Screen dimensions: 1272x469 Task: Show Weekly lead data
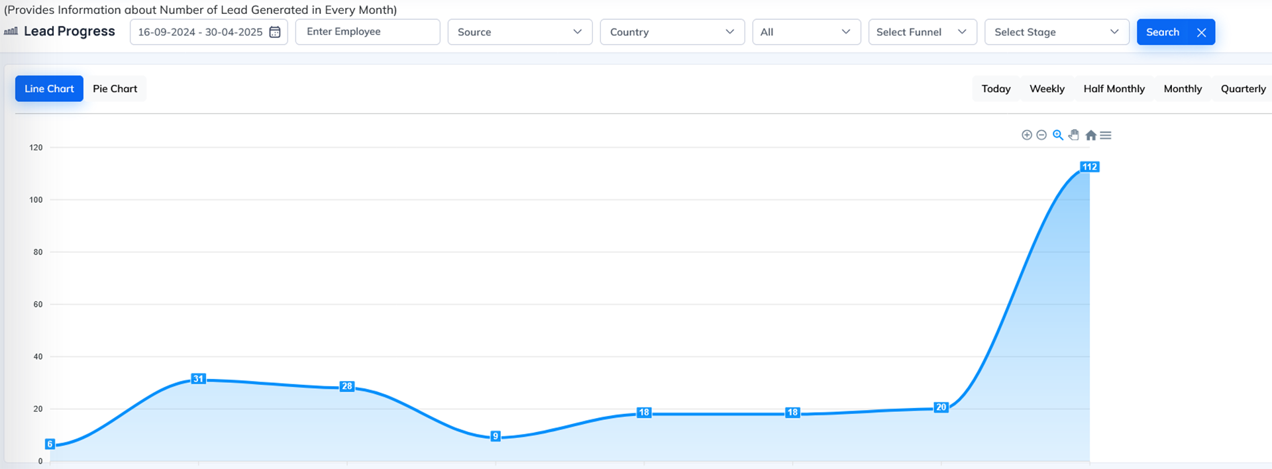coord(1047,89)
